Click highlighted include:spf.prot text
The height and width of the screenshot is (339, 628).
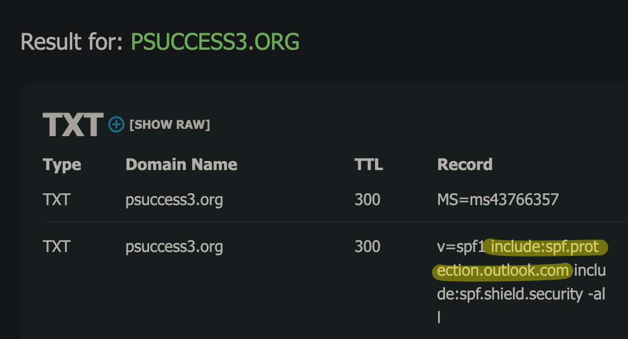[x=544, y=247]
